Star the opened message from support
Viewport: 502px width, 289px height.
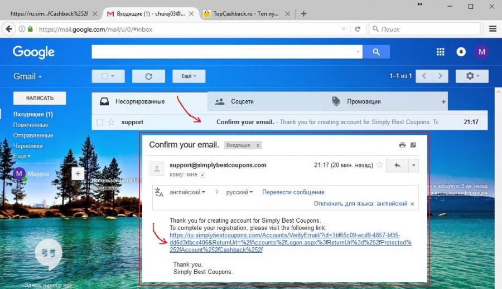379,165
